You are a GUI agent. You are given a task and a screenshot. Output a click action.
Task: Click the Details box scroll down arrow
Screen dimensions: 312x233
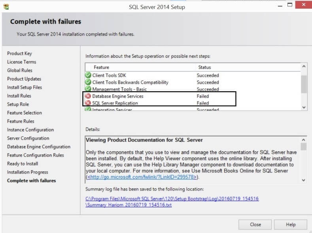[x=303, y=180]
